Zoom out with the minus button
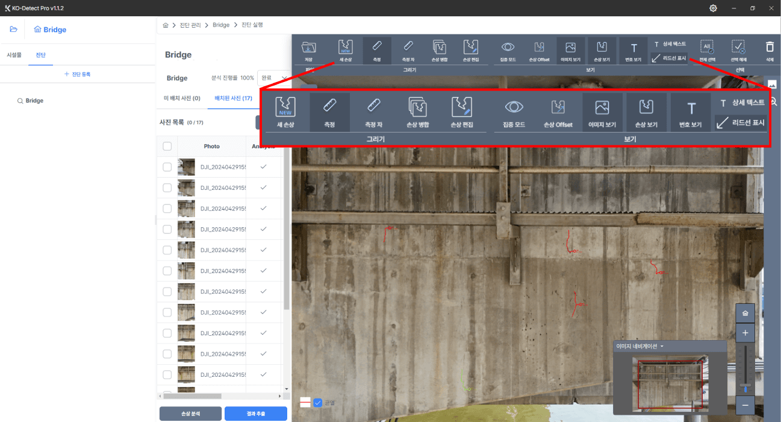The image size is (781, 422). tap(745, 405)
